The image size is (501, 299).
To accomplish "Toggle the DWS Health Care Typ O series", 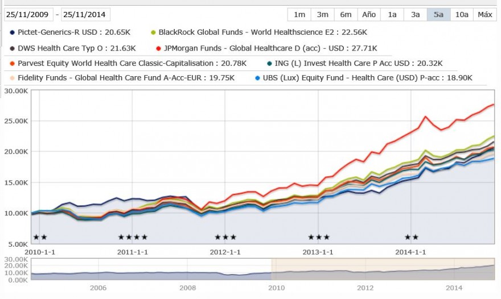I will tap(73, 48).
